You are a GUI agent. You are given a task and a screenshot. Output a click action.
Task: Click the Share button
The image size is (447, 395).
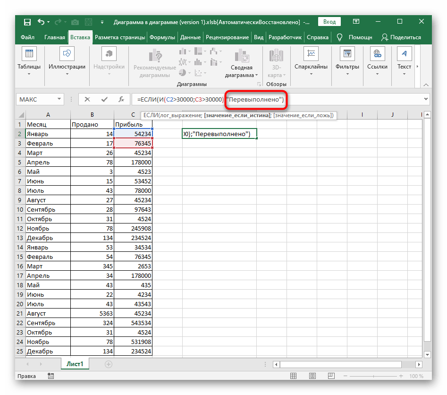tap(401, 37)
